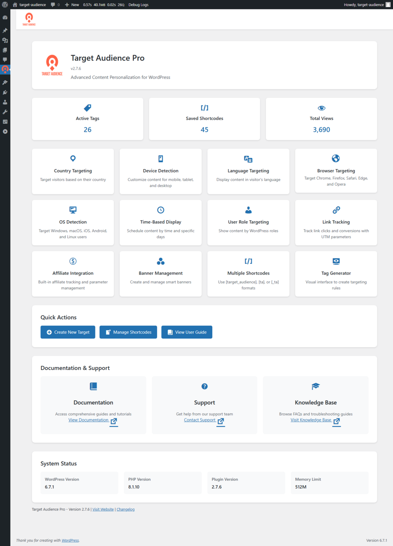Click the WordPress link in footer
The height and width of the screenshot is (546, 393).
point(70,541)
